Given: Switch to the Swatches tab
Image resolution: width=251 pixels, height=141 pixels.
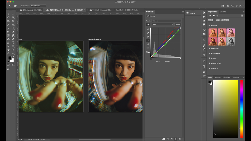Looking at the screenshot, I should pyautogui.click(x=218, y=77).
